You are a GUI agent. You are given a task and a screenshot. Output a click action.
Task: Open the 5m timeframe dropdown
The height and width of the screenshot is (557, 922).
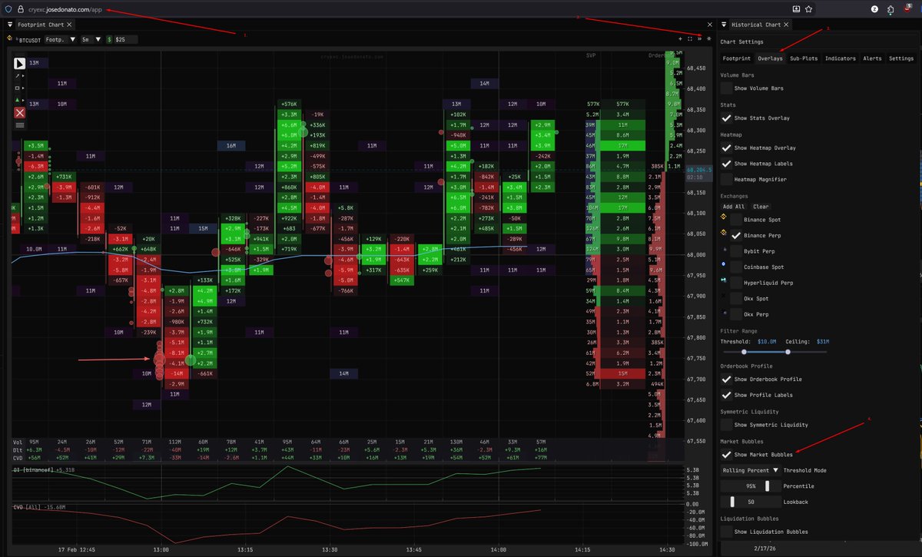point(91,38)
